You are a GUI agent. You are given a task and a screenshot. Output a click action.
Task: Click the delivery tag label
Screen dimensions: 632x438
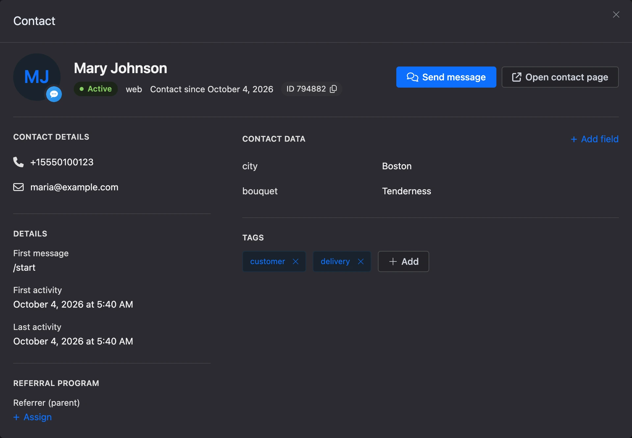[335, 261]
